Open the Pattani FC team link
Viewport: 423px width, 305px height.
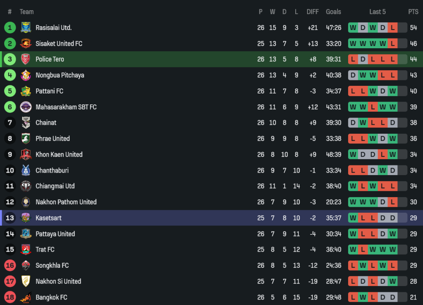[49, 91]
